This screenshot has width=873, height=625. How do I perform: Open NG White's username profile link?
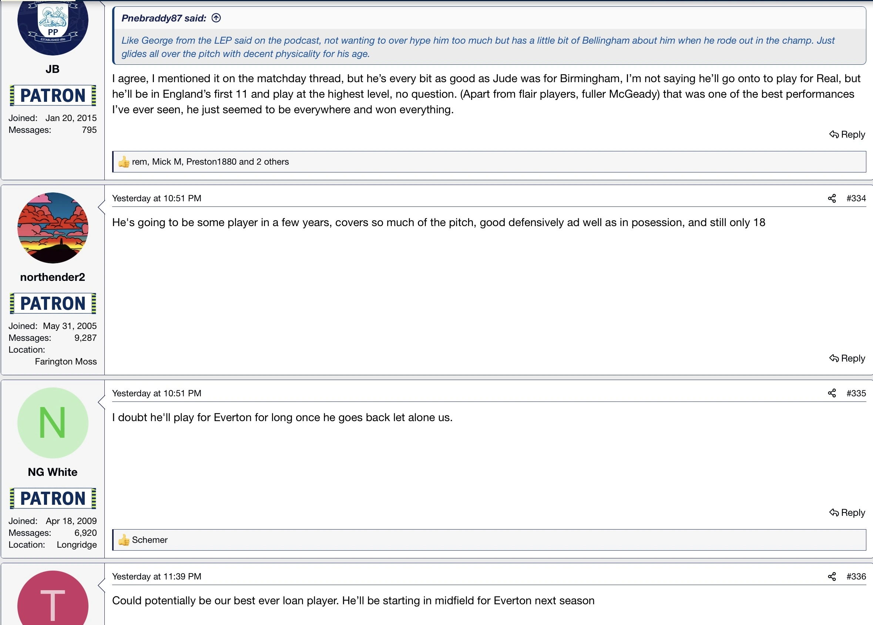pyautogui.click(x=52, y=472)
